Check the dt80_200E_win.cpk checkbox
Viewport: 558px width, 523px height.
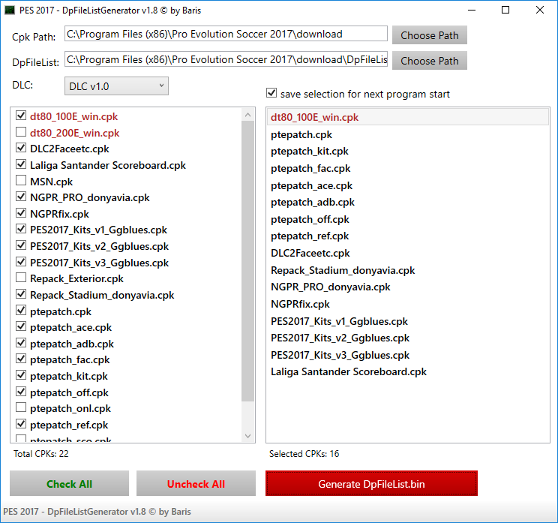(21, 132)
